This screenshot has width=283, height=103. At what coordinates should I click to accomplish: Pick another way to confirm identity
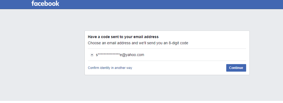coord(110,68)
